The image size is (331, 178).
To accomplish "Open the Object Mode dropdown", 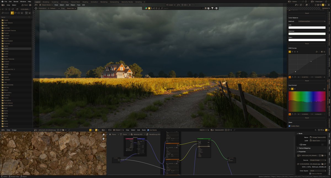I will tap(46, 5).
